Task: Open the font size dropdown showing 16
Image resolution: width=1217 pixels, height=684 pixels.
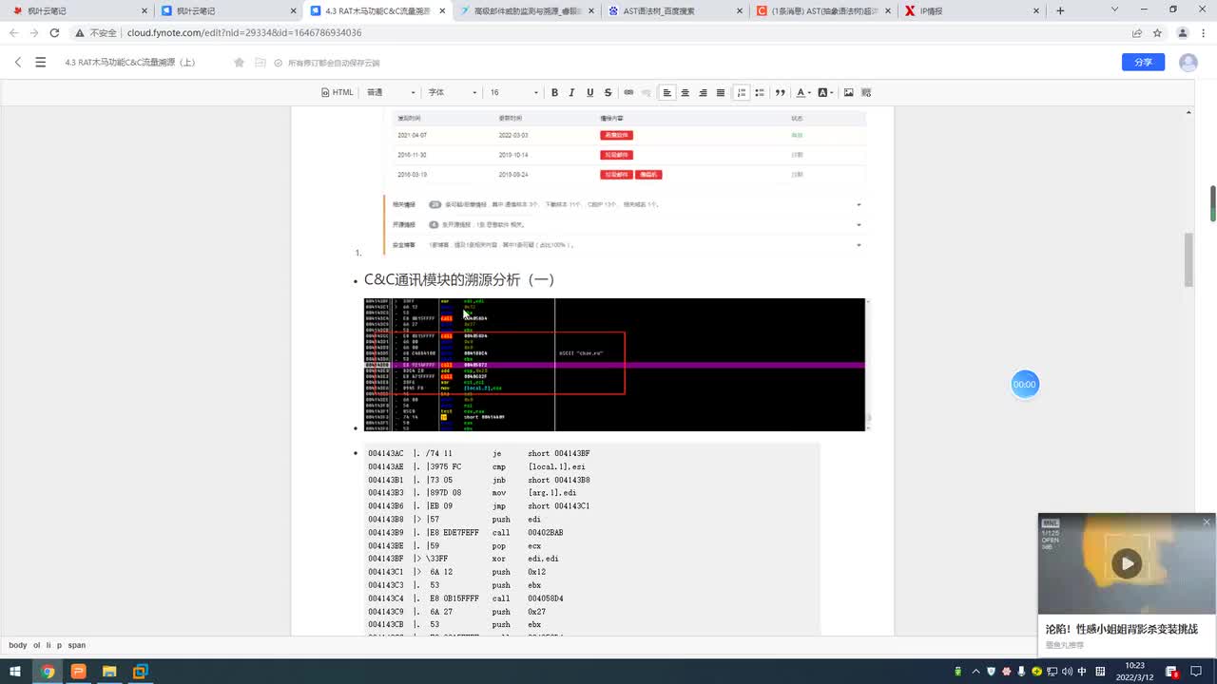Action: coord(514,92)
